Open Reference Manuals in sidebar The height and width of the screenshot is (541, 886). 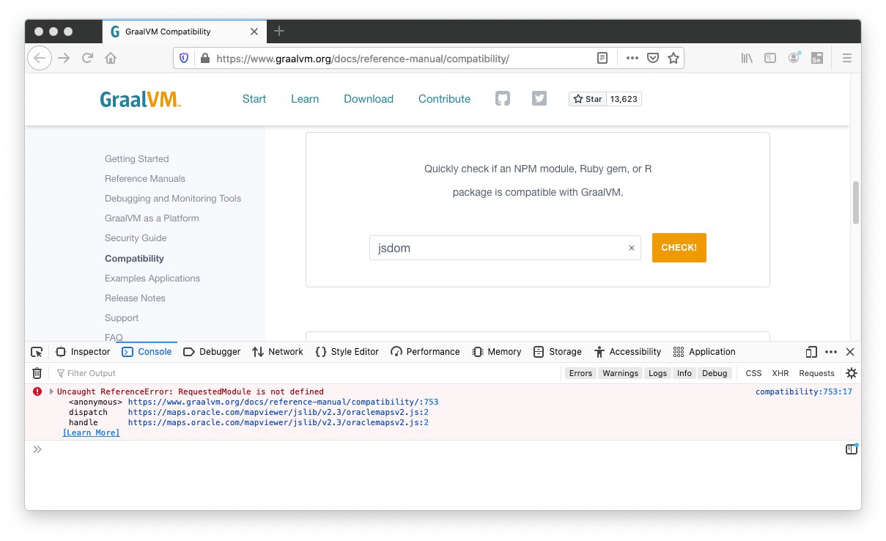pyautogui.click(x=145, y=178)
